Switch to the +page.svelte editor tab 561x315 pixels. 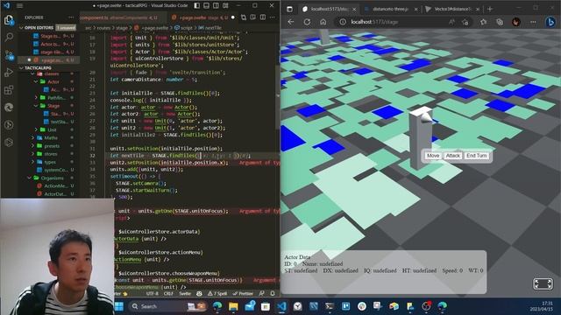point(202,17)
